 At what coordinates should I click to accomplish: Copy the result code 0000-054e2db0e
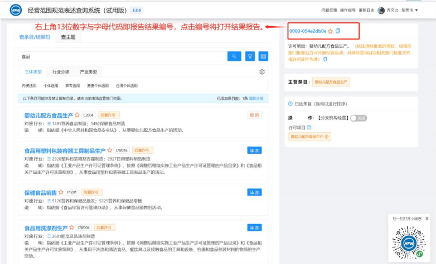[338, 31]
